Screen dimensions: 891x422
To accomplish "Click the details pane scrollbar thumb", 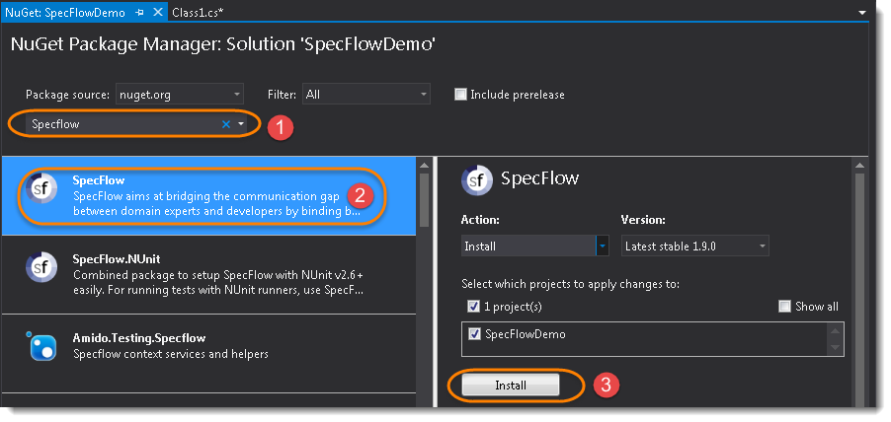I will coord(859,289).
